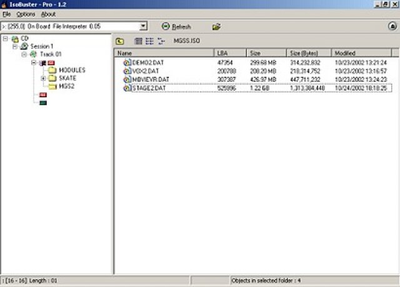Select MGS2 in the tree
Screen dimensions: 400x287
click(67, 86)
